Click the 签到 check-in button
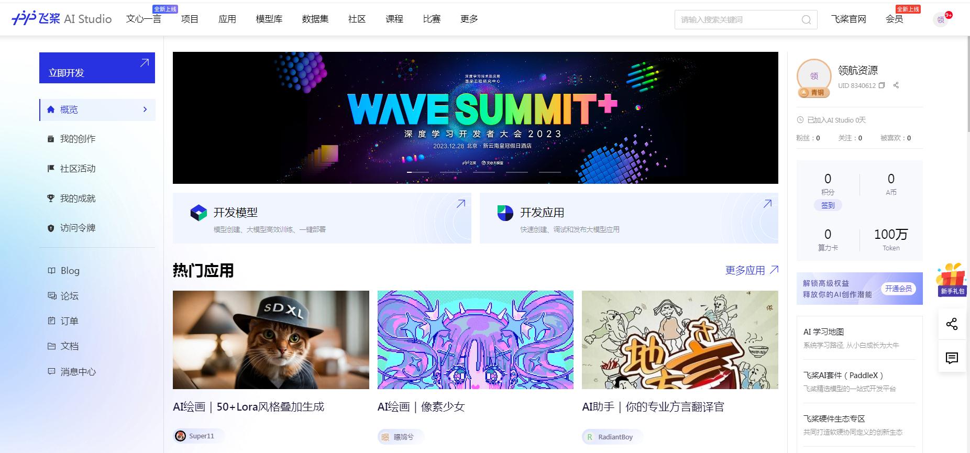The image size is (970, 453). point(828,205)
